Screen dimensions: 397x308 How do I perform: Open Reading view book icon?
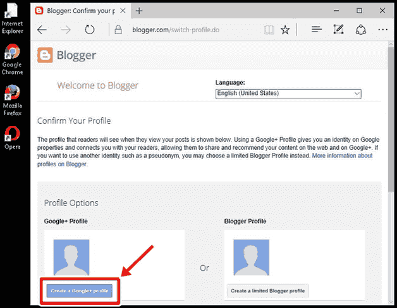(269, 30)
